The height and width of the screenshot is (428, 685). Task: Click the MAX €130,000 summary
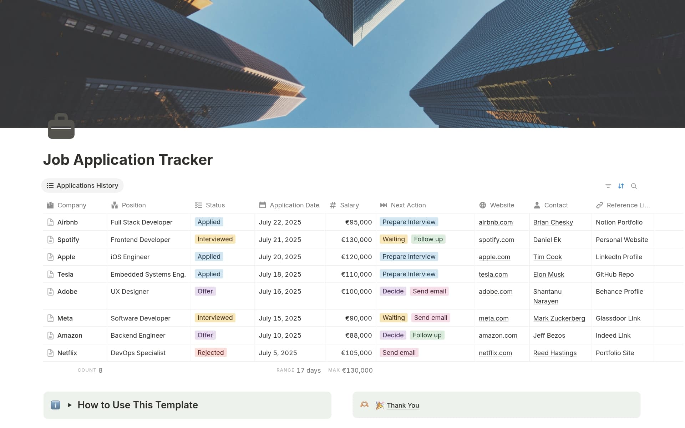tap(350, 370)
